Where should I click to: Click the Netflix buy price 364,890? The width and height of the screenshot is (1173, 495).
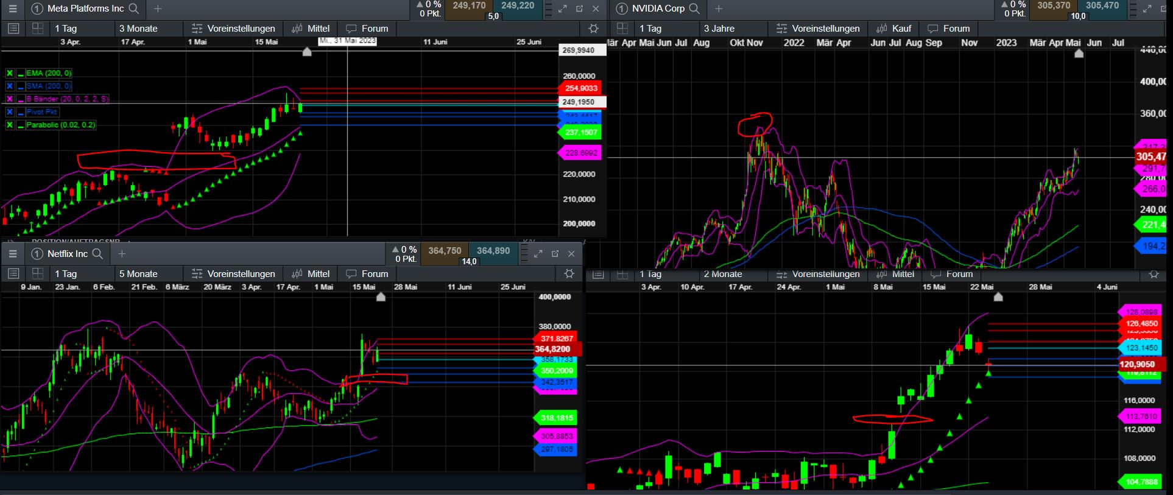coord(493,251)
